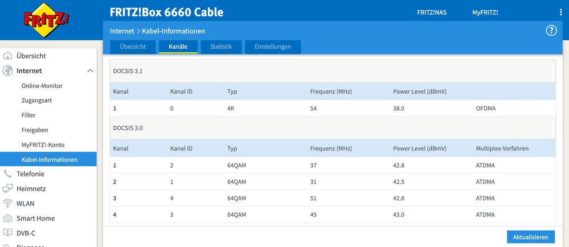The image size is (569, 247).
Task: Click the 42.5 power level value
Action: (399, 182)
